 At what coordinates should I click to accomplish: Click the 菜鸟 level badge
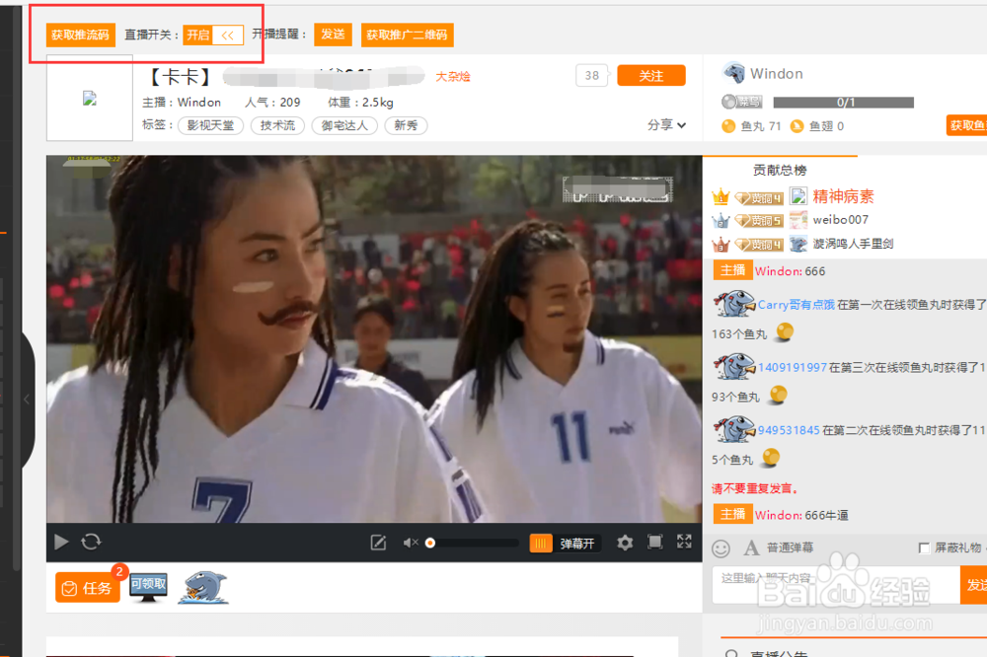coord(742,102)
